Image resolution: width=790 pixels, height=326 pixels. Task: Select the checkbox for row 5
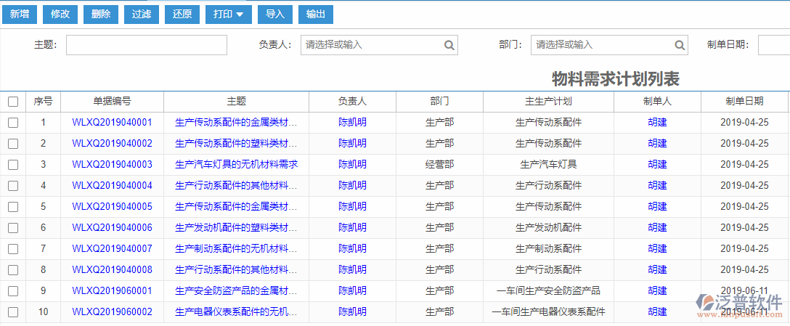(x=13, y=207)
